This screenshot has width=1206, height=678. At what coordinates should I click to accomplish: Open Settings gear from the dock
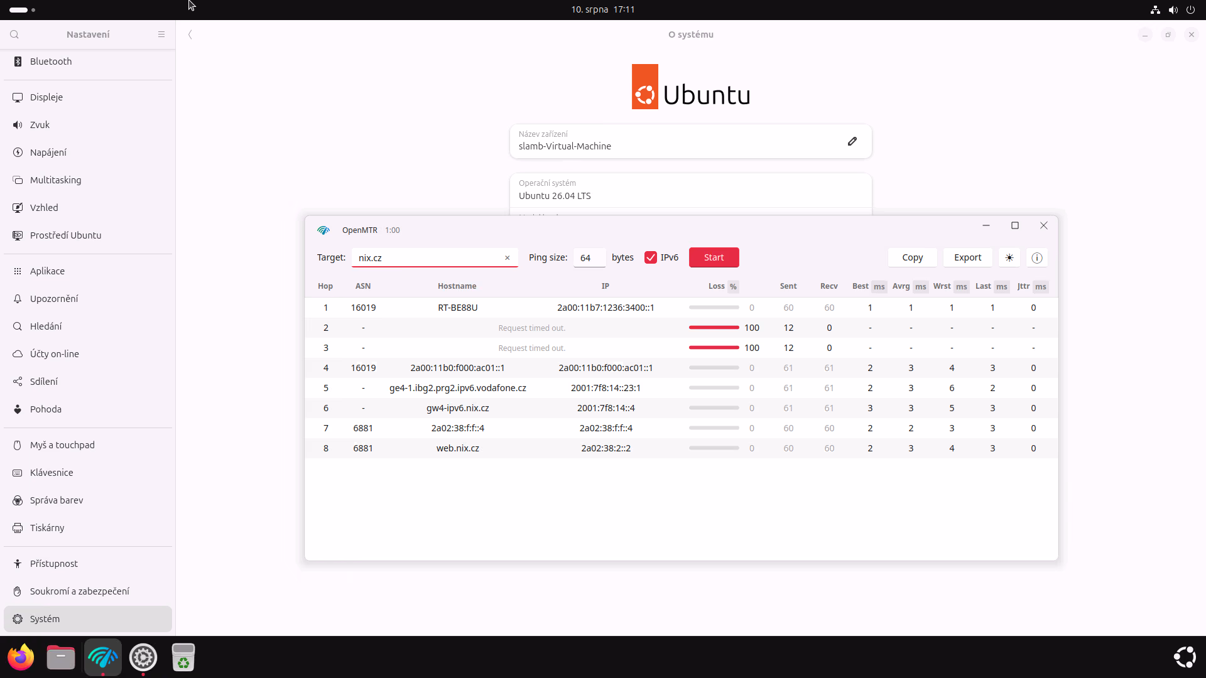pyautogui.click(x=143, y=657)
